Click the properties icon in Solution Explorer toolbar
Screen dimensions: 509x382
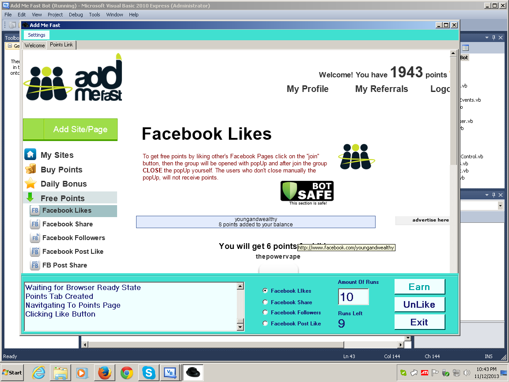point(466,48)
